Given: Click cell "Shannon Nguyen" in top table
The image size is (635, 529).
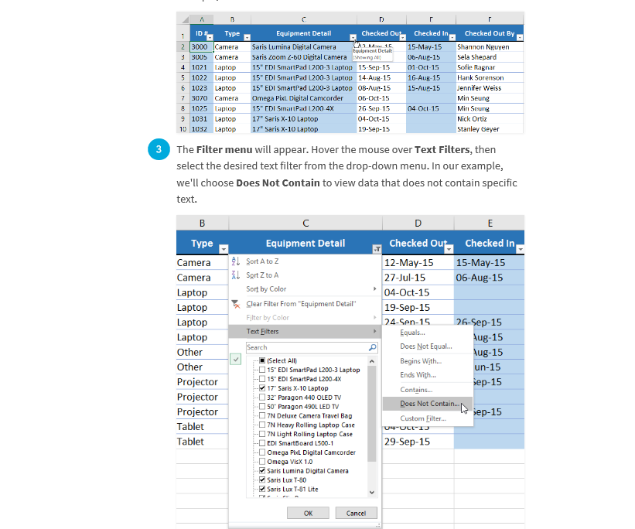Looking at the screenshot, I should 490,47.
